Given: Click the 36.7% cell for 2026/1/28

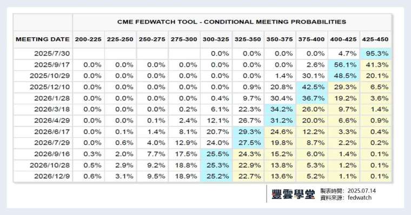Looking at the screenshot, I should tap(311, 98).
